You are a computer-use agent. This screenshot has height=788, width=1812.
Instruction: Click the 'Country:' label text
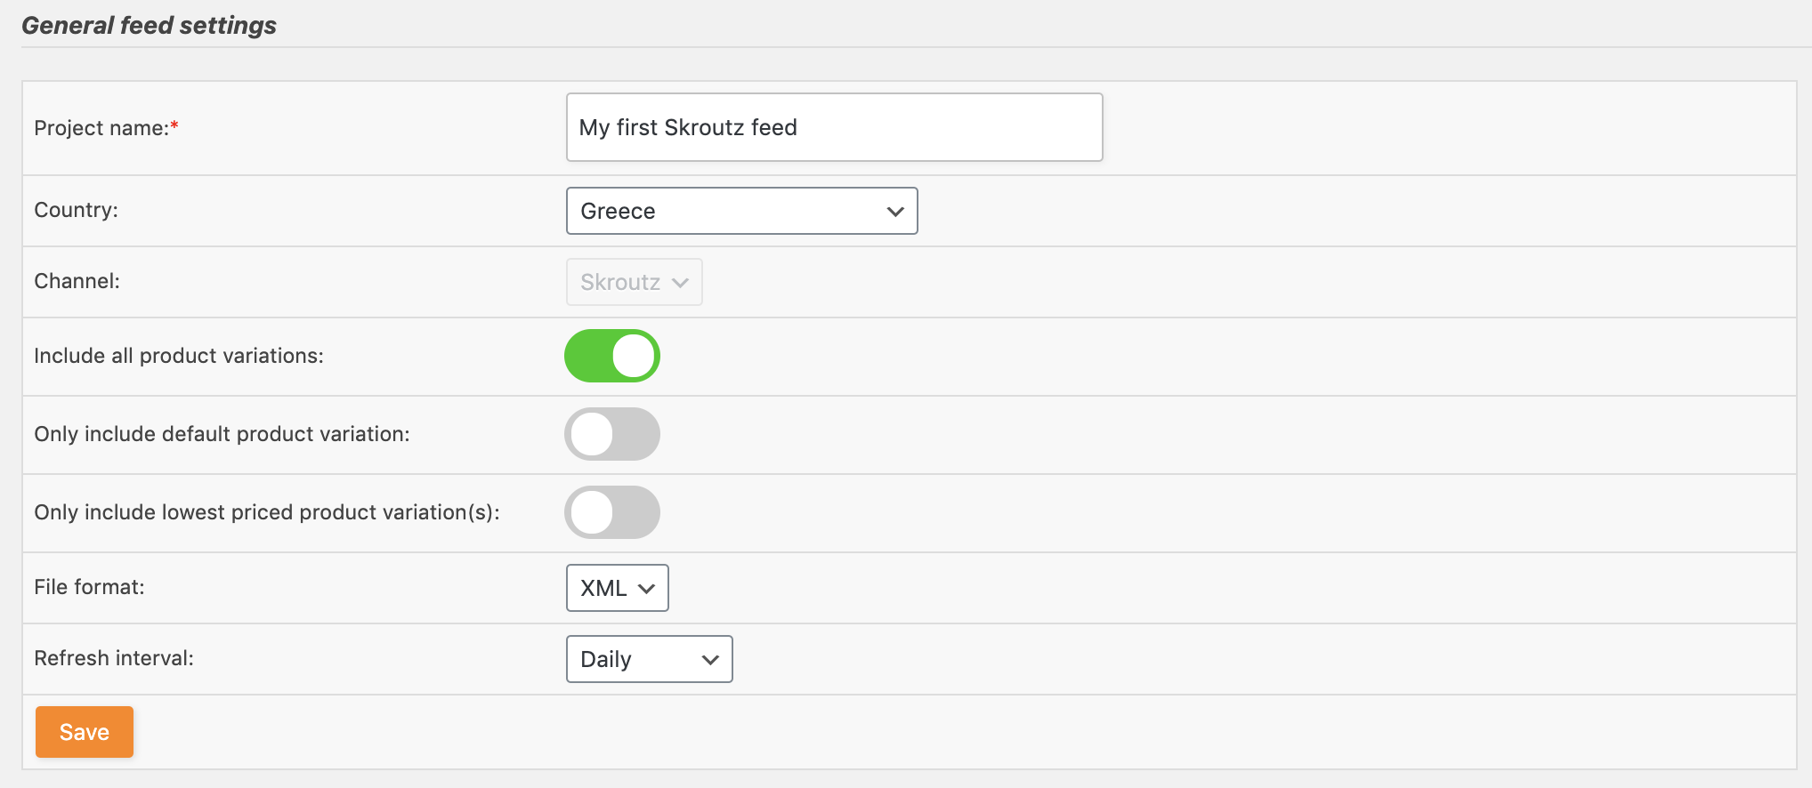[76, 210]
